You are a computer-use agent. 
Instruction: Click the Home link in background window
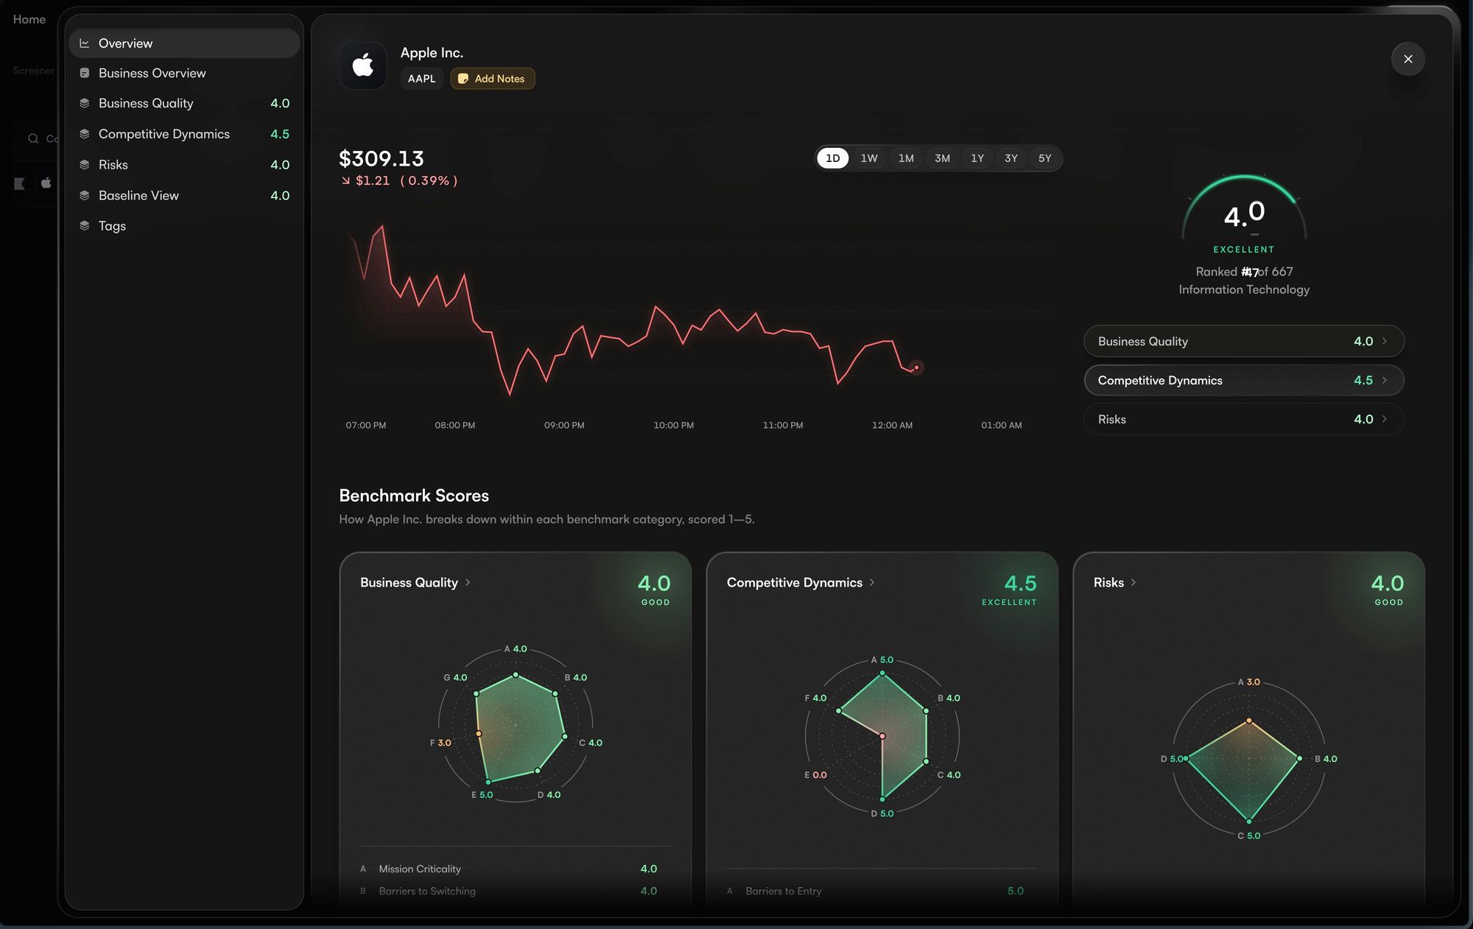point(29,20)
